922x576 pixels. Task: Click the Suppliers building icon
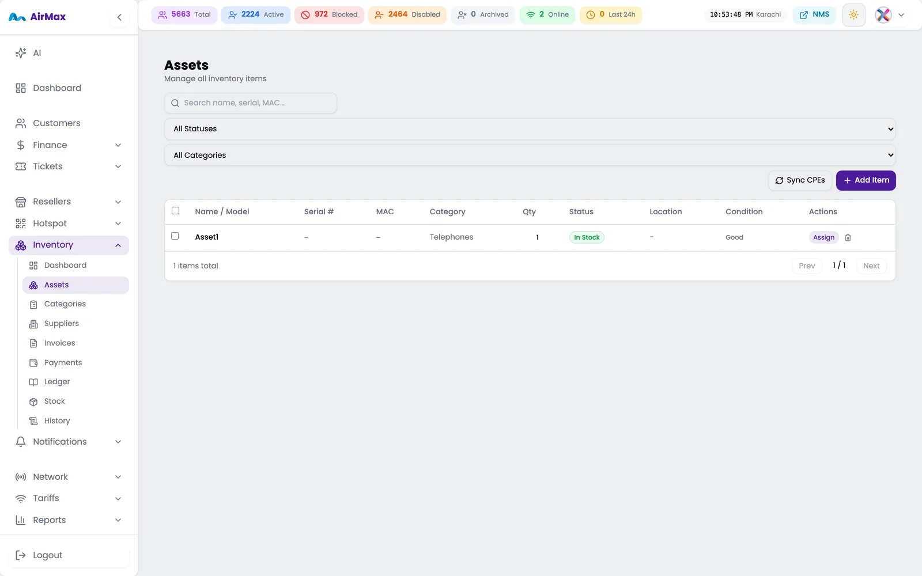pyautogui.click(x=33, y=324)
